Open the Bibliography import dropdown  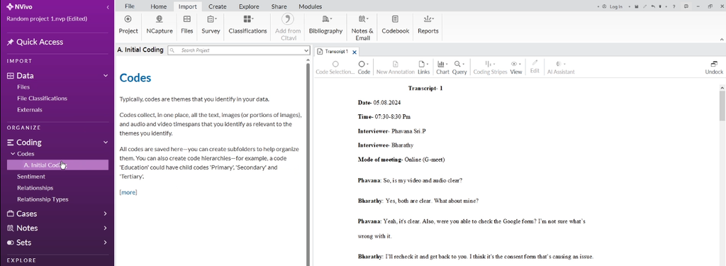[x=325, y=25]
